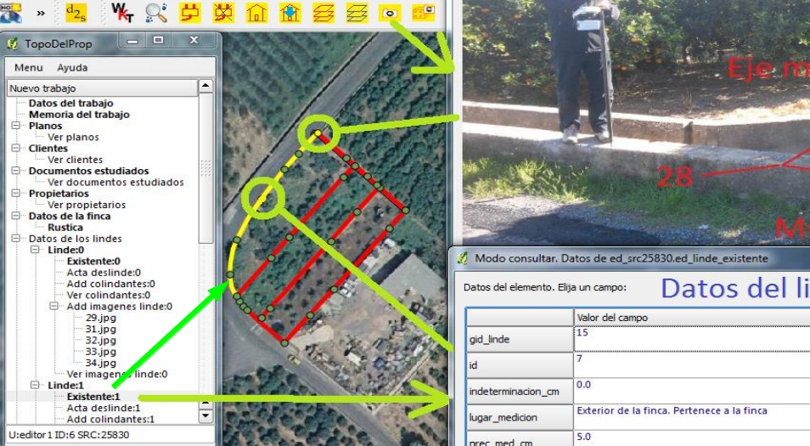This screenshot has height=446, width=810.
Task: Click Memoria del trabajo tree item
Action: 79,115
